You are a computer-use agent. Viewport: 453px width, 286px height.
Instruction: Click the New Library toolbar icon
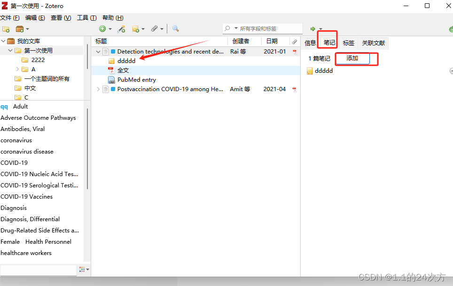point(20,29)
